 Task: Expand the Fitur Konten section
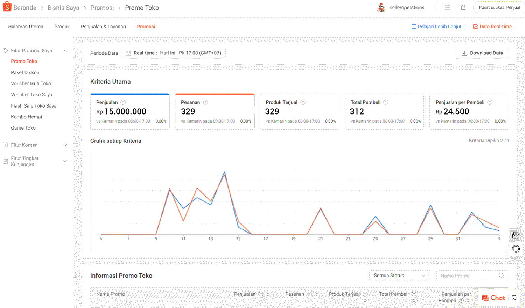(x=65, y=145)
